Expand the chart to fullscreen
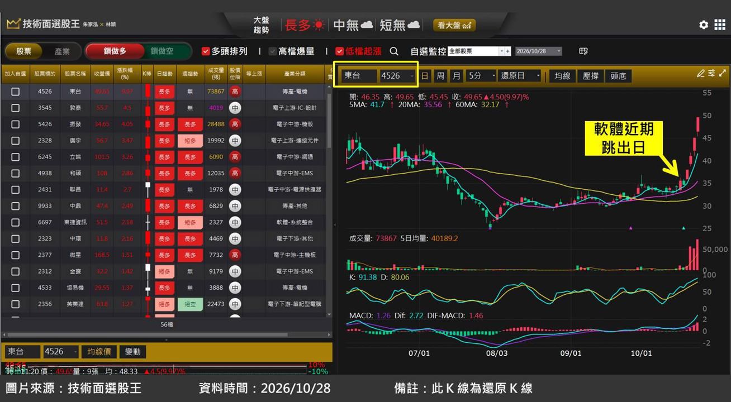 [723, 73]
